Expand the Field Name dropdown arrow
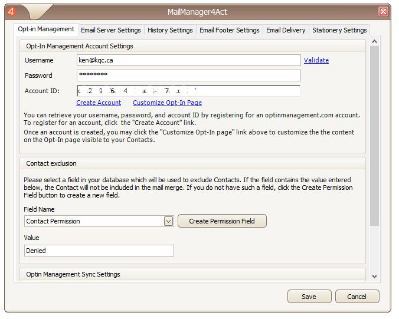This screenshot has height=319, width=399. (x=168, y=221)
